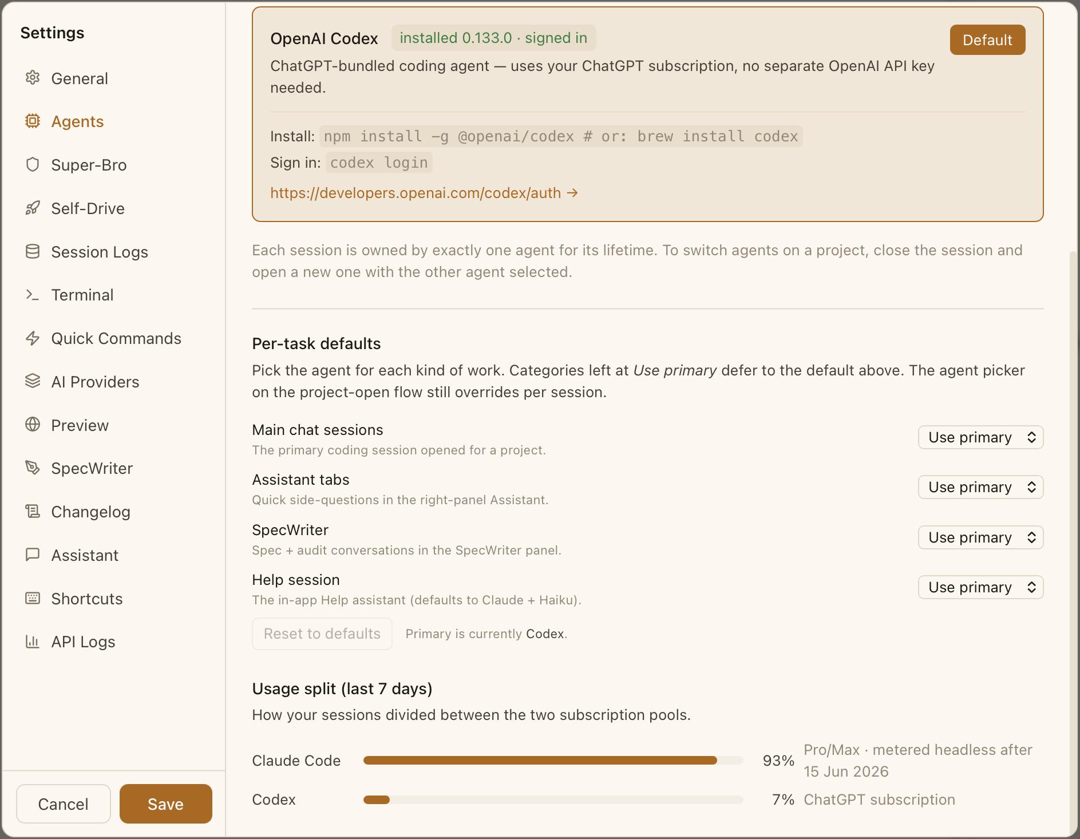Click the Claude Code usage bar
Screen dimensions: 1080x839
tap(553, 761)
